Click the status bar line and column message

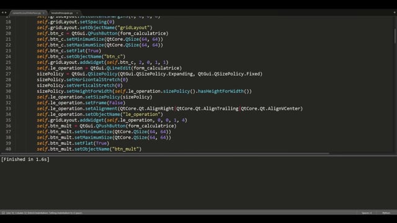(x=43, y=213)
